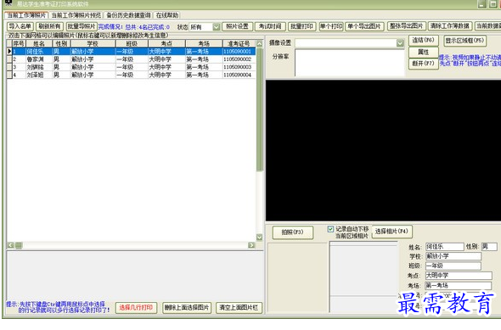
Task: Click the 姓名 column header
Action: point(39,43)
